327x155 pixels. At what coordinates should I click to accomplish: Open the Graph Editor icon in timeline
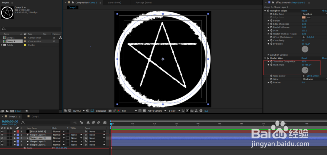pyautogui.click(x=105, y=122)
